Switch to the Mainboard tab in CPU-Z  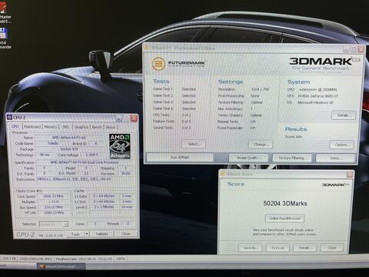pyautogui.click(x=32, y=127)
